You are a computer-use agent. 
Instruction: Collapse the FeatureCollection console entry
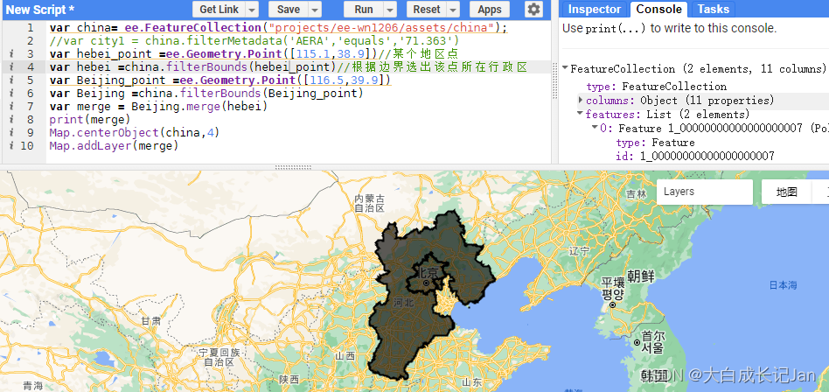(565, 68)
